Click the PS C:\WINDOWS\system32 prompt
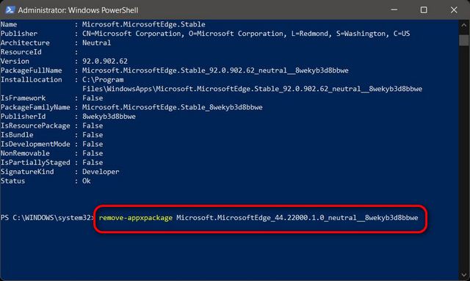The image size is (470, 281). point(47,218)
